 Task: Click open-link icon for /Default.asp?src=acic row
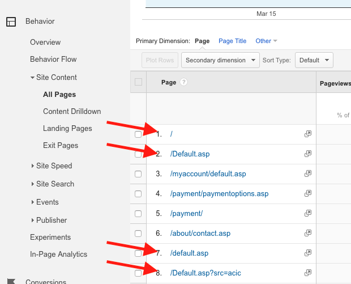click(x=308, y=273)
